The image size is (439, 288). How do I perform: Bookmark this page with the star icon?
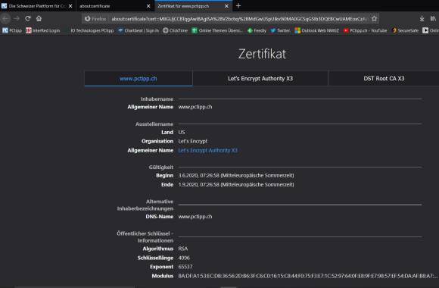[375, 19]
